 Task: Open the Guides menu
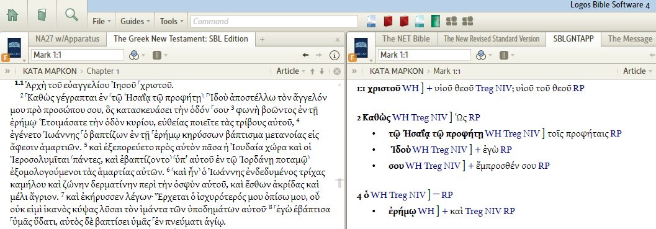[x=135, y=21]
